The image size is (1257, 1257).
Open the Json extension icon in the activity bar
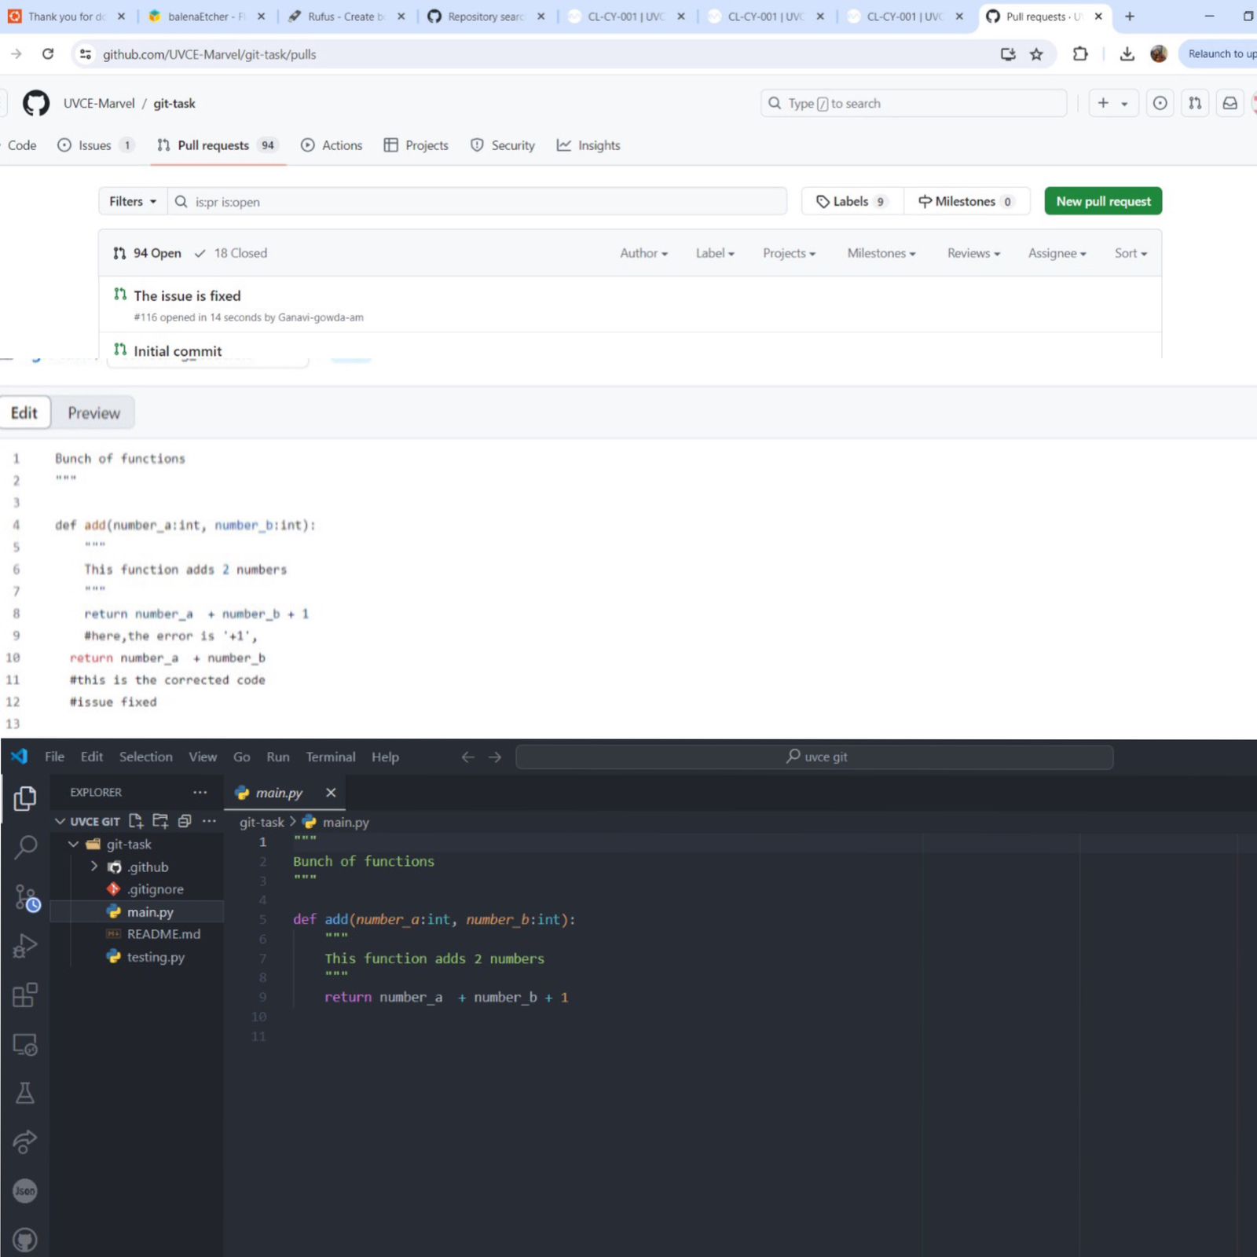coord(25,1191)
